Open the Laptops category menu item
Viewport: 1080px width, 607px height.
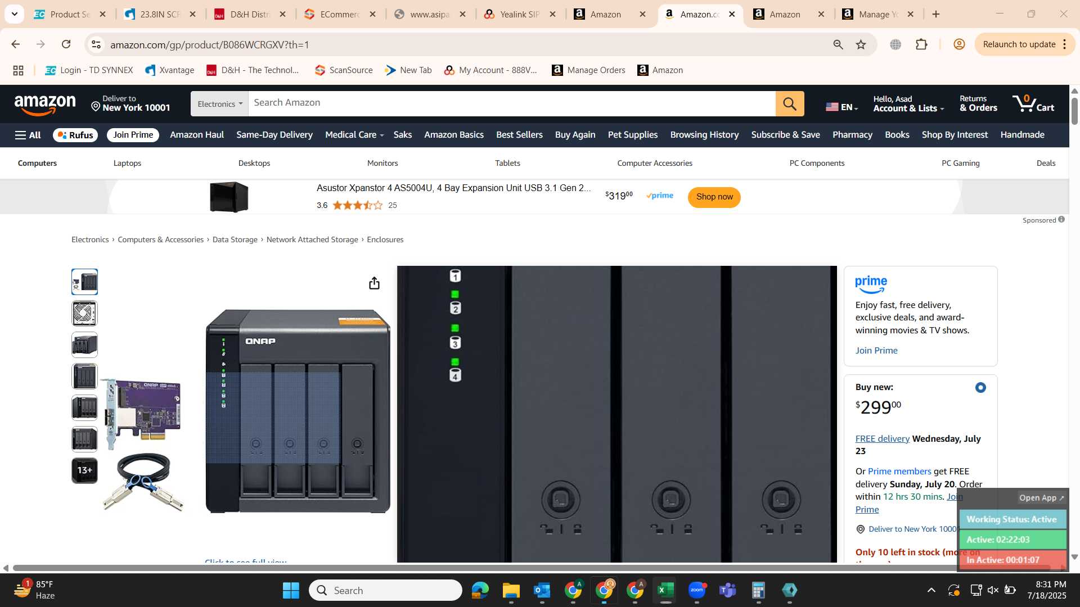click(x=127, y=163)
